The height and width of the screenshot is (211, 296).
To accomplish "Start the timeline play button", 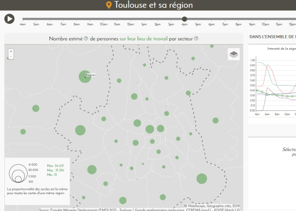I will [9, 19].
